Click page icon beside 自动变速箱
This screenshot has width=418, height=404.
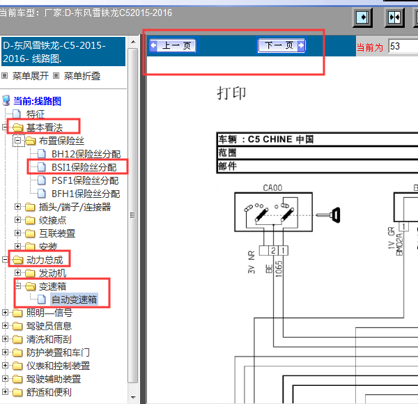coord(42,300)
